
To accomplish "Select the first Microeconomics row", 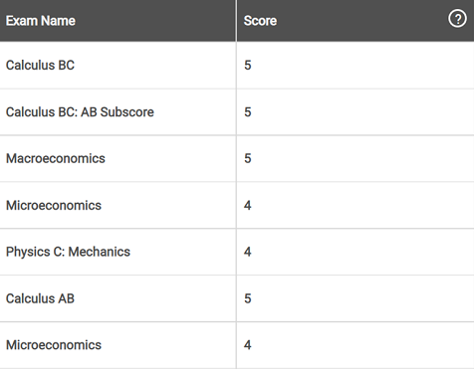I will (x=237, y=205).
